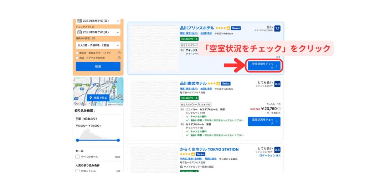Viewport: 365px width, 191px height.
Task: Click the crossed-out ¥33,000 original price
Action: click(255, 109)
